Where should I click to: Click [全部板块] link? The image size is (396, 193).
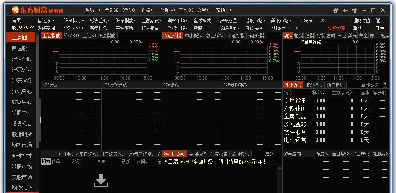[x=370, y=85]
